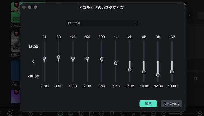Image resolution: width=204 pixels, height=116 pixels.
Task: Click the 8k band slider handle
Action: click(158, 75)
